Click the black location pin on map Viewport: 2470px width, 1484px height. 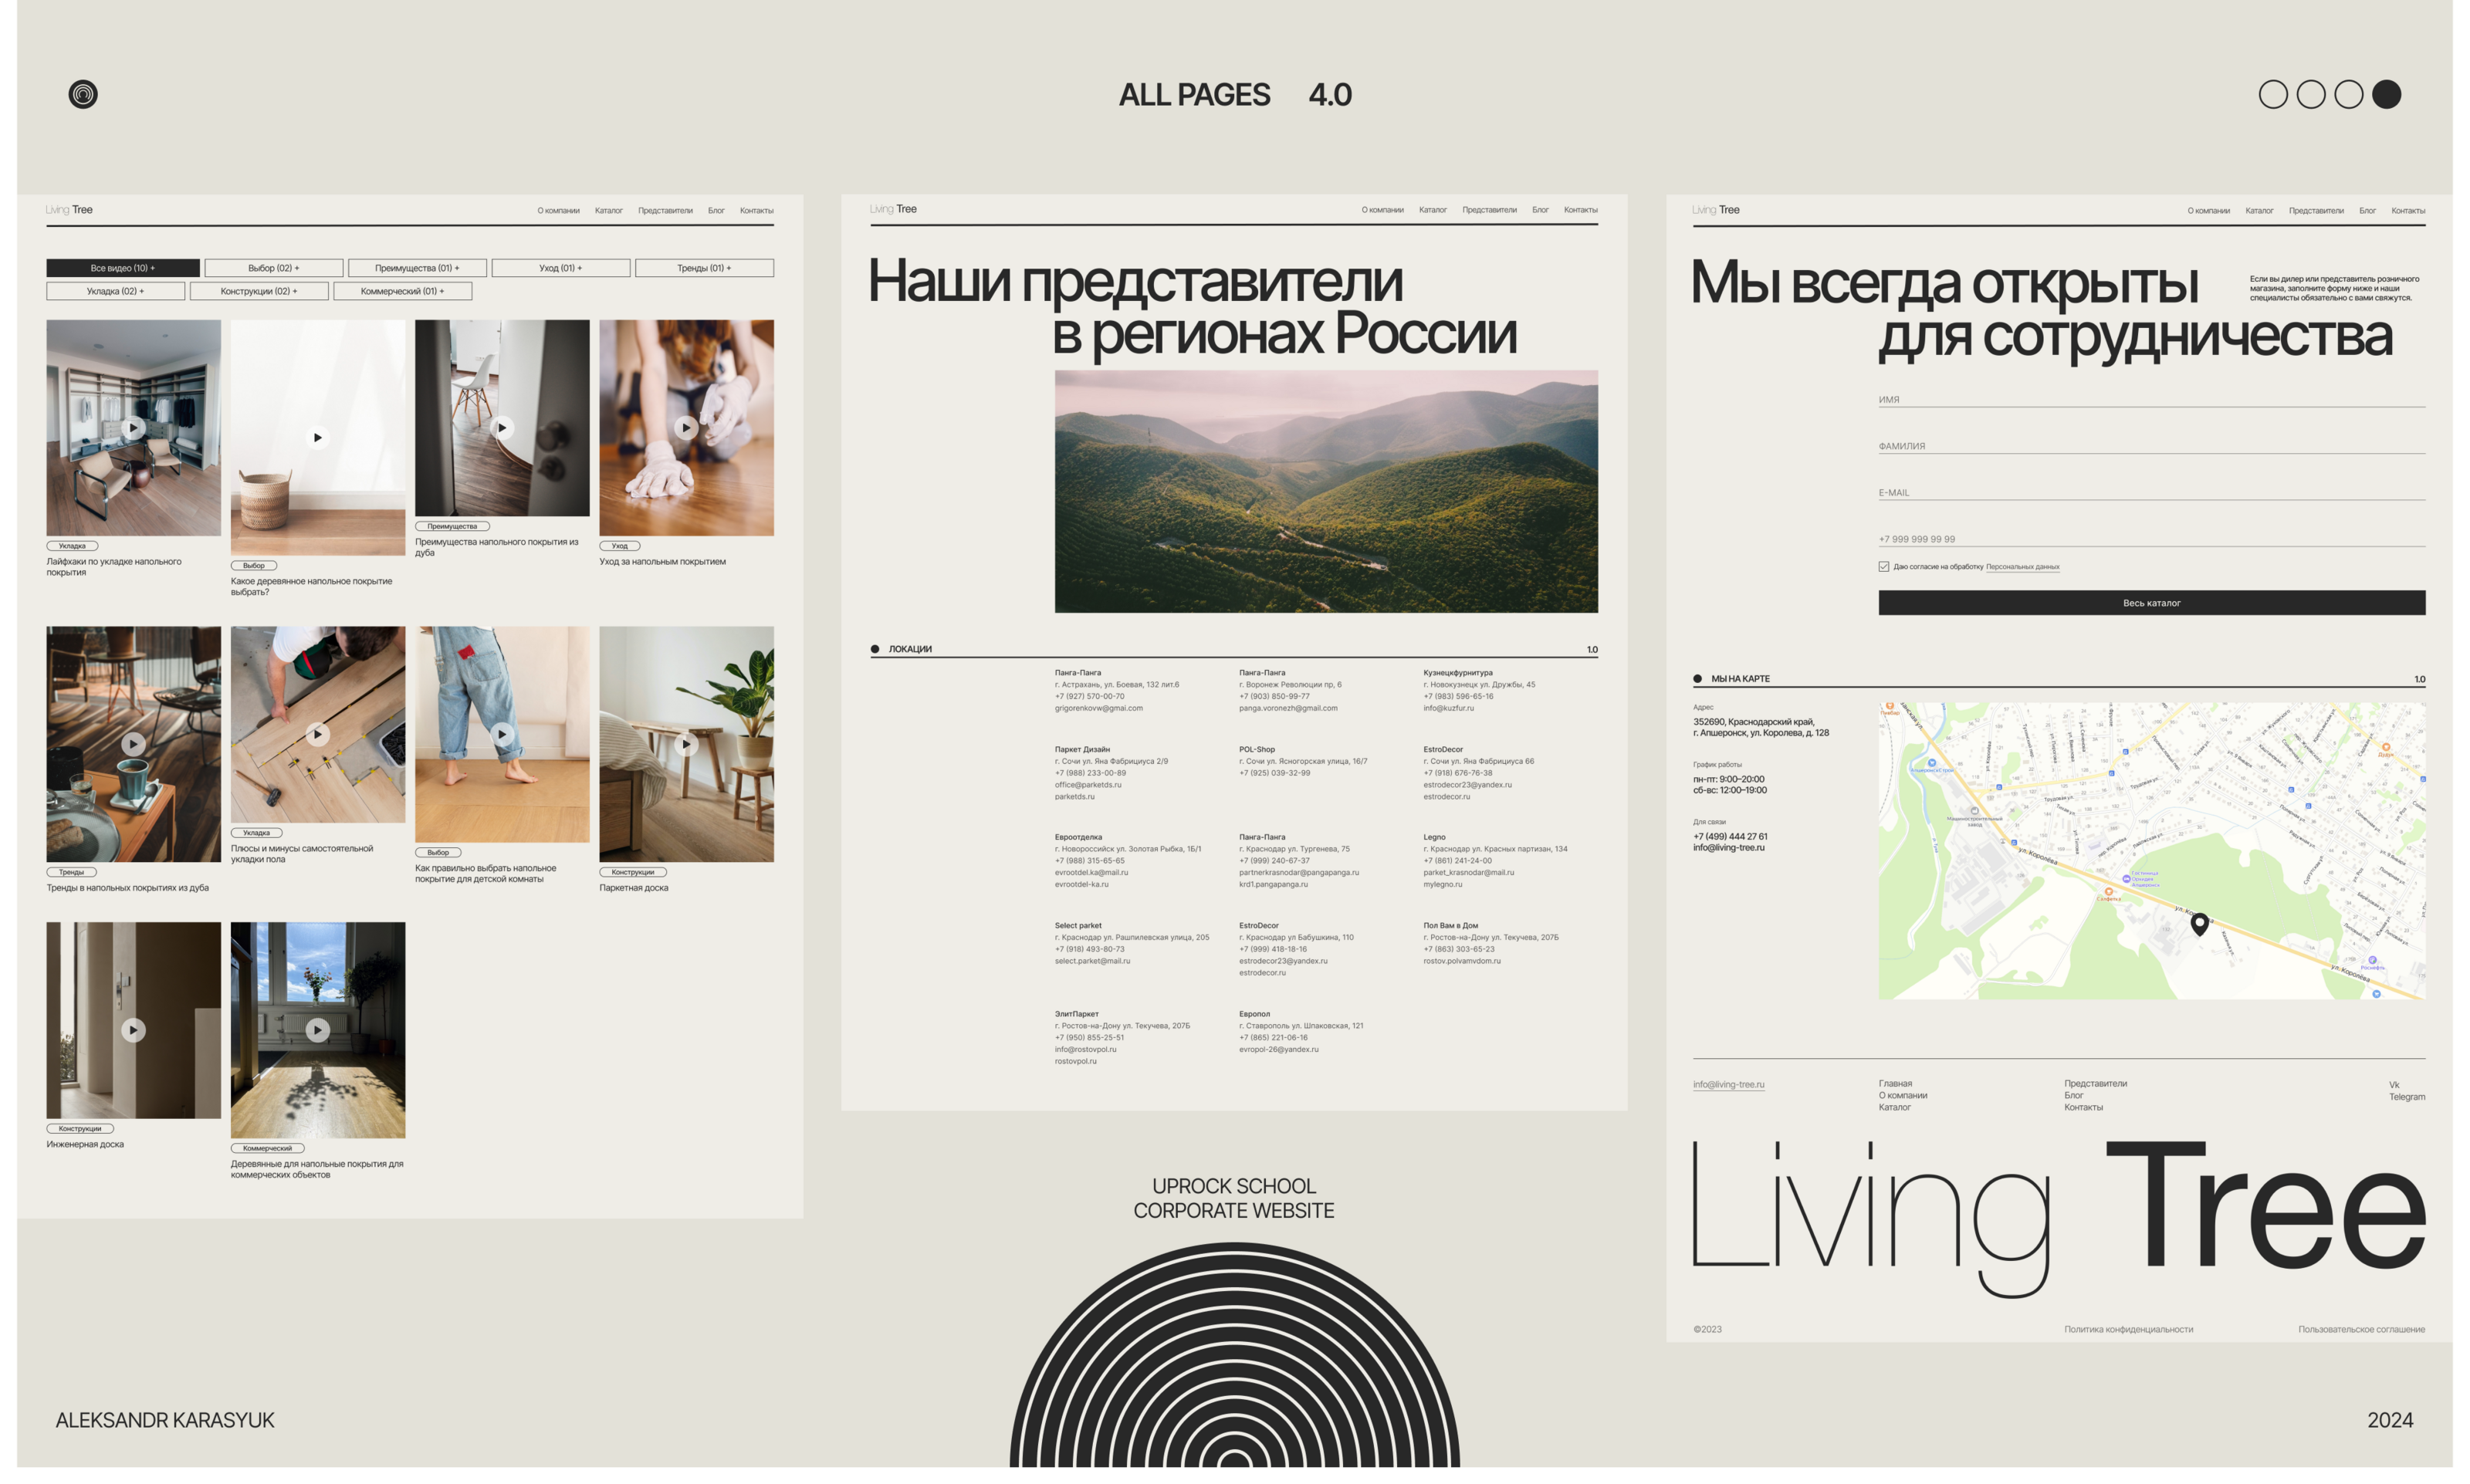[2199, 924]
